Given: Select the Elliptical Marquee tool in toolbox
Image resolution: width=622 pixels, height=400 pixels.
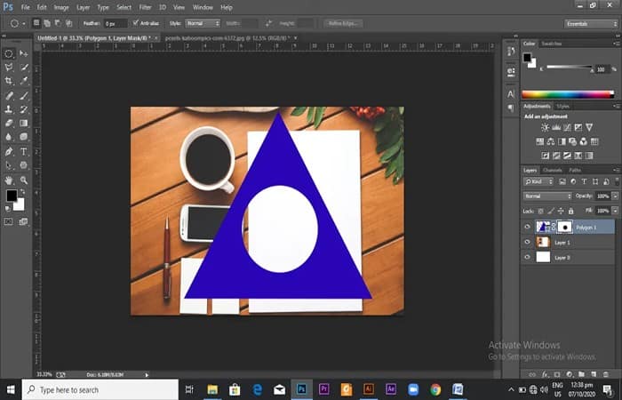Looking at the screenshot, I should 9,53.
